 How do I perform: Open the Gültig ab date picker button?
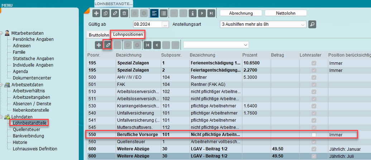165,24
